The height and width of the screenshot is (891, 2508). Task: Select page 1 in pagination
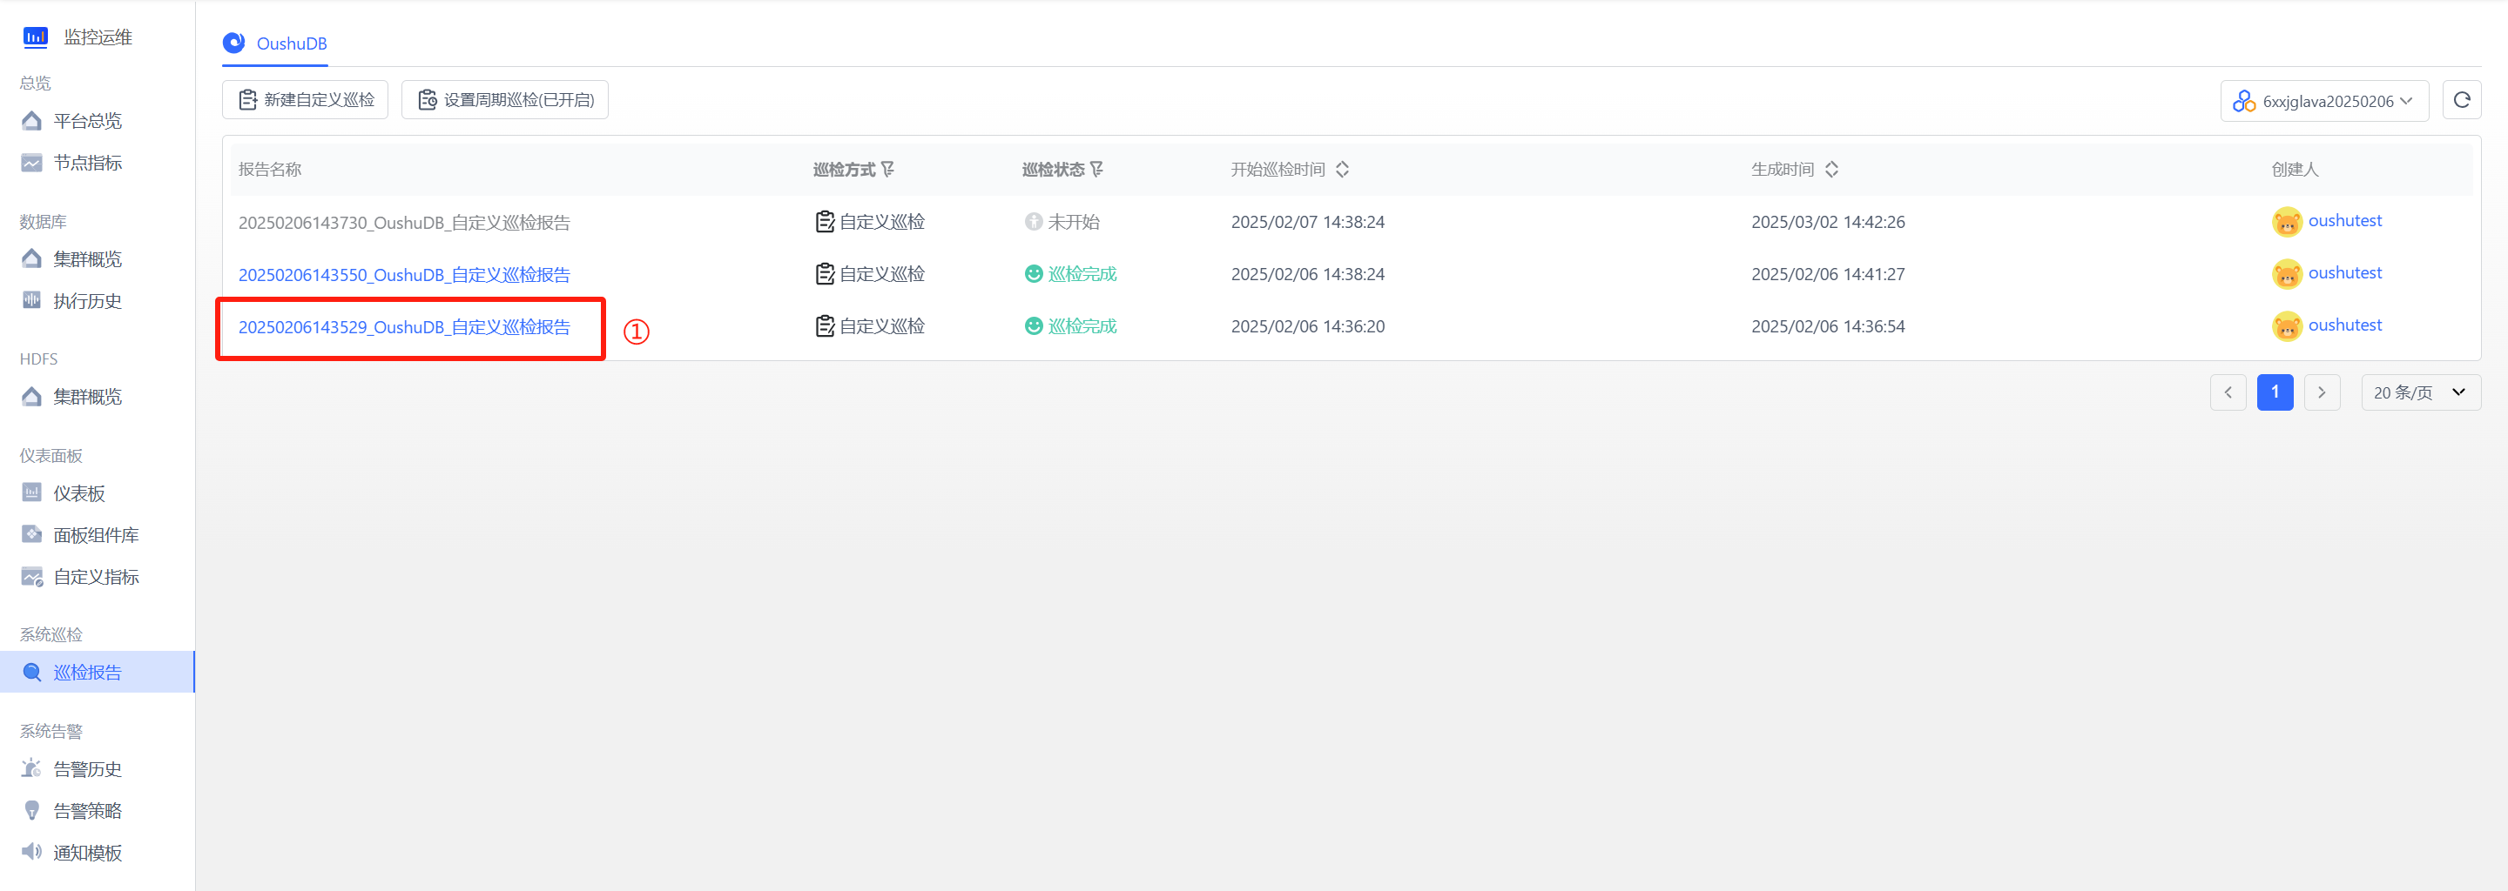pos(2275,393)
